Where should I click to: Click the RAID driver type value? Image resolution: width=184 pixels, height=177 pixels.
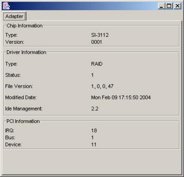point(97,64)
